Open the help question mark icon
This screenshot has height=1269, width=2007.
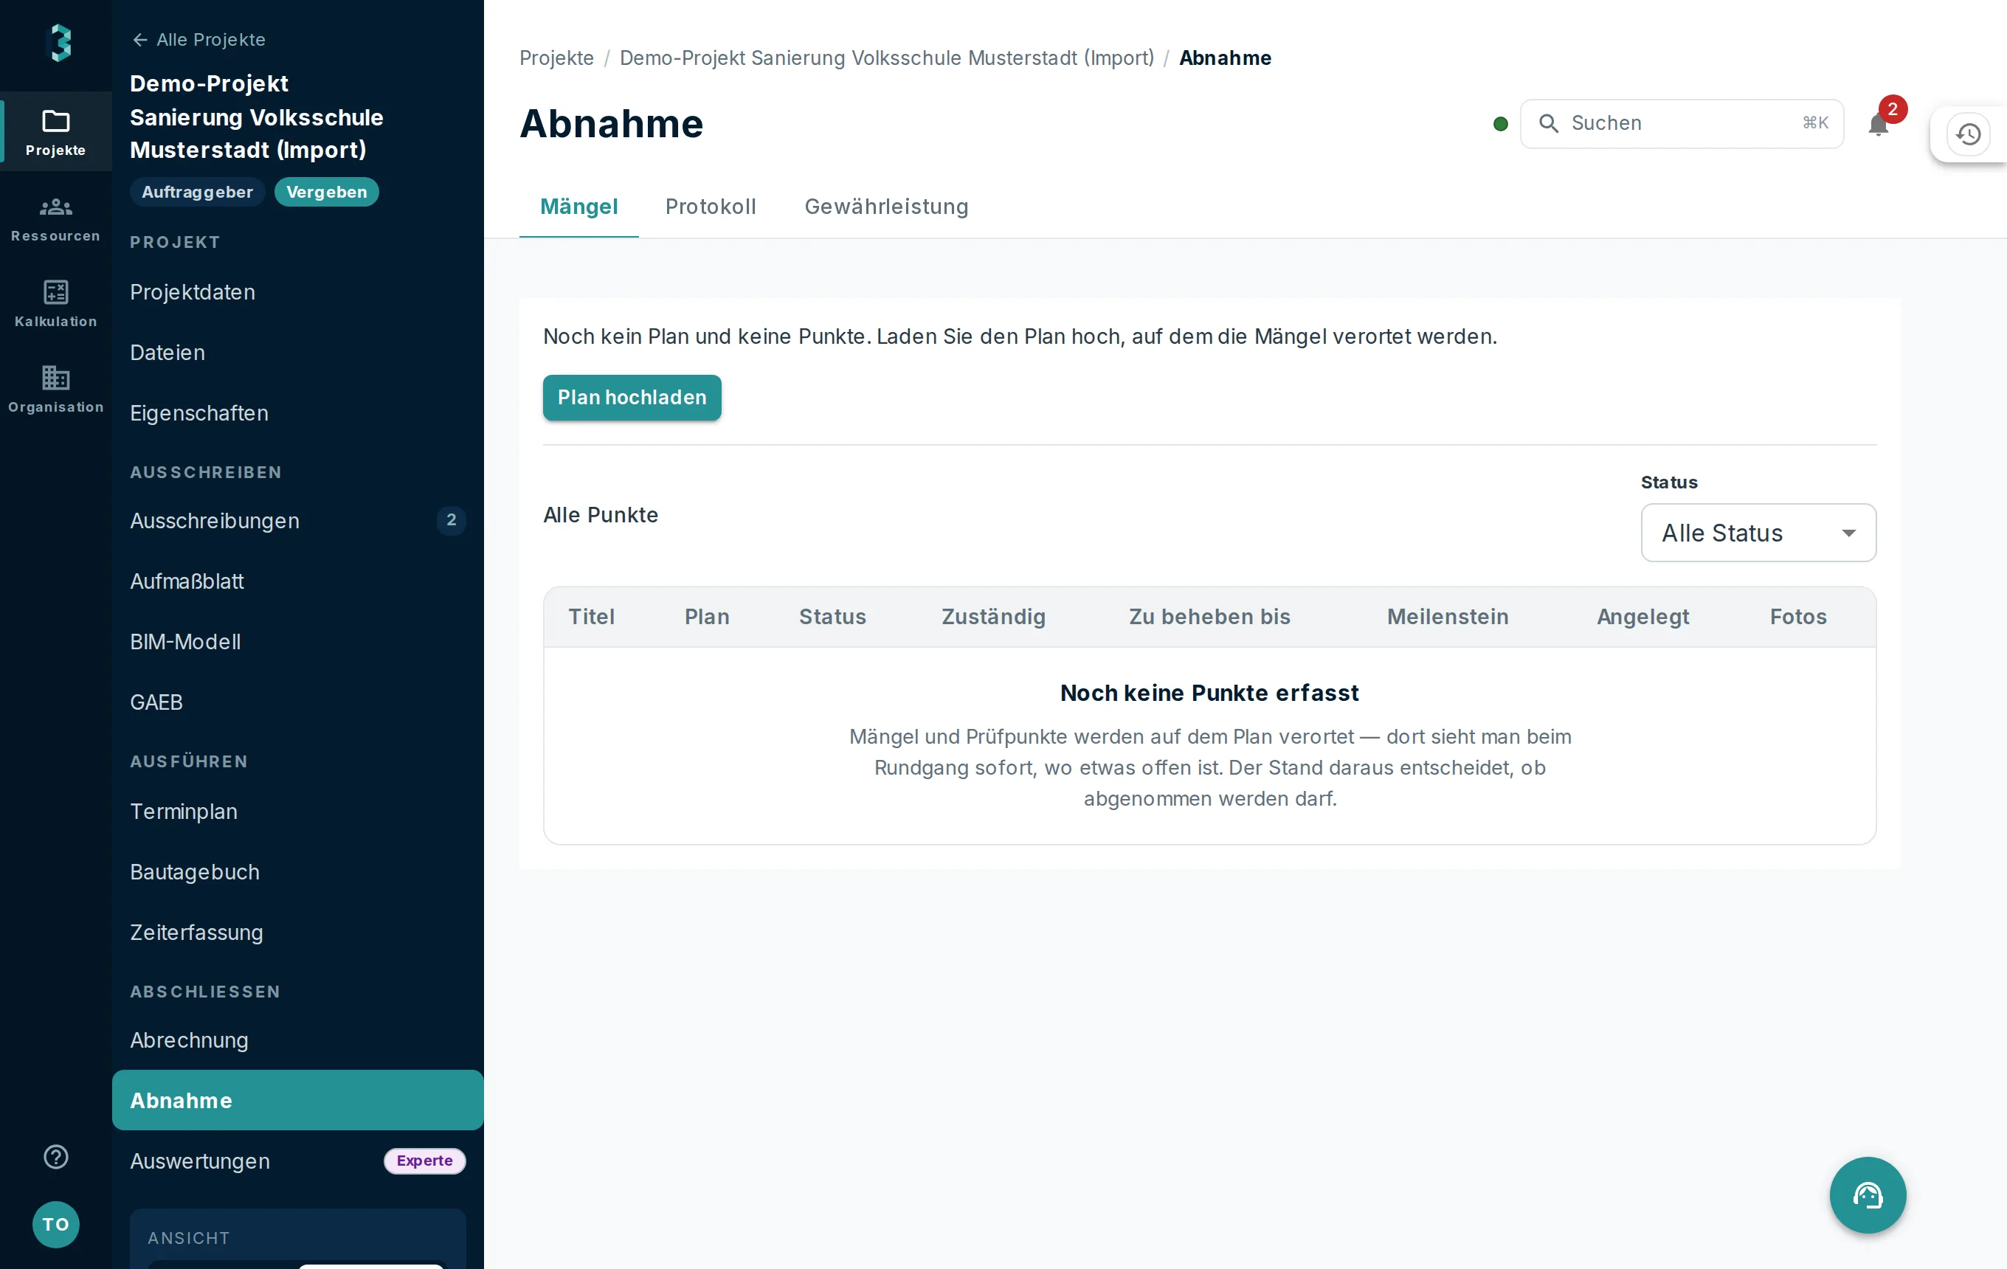(x=56, y=1158)
